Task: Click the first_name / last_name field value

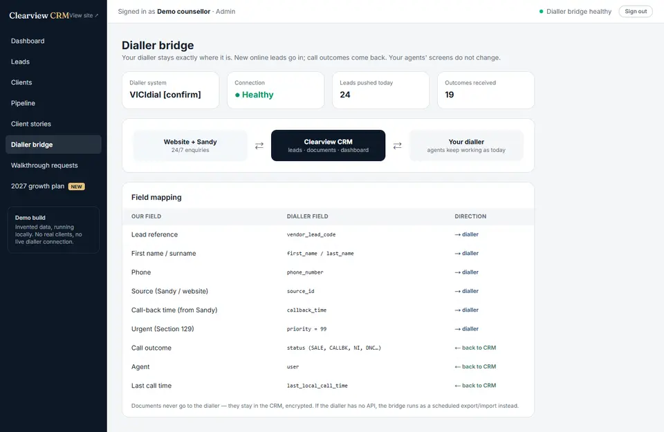Action: point(320,254)
